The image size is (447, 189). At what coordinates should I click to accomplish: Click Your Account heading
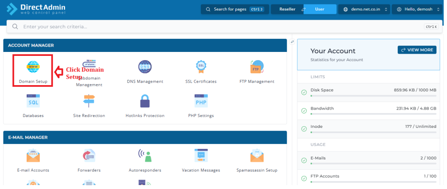pos(333,51)
